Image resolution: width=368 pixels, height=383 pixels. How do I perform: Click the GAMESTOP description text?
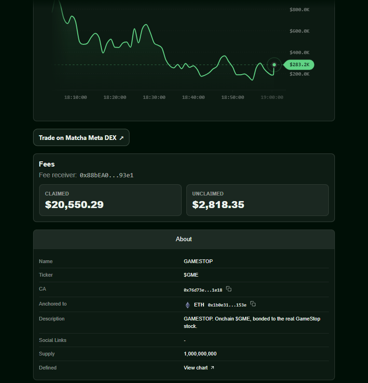pyautogui.click(x=252, y=322)
